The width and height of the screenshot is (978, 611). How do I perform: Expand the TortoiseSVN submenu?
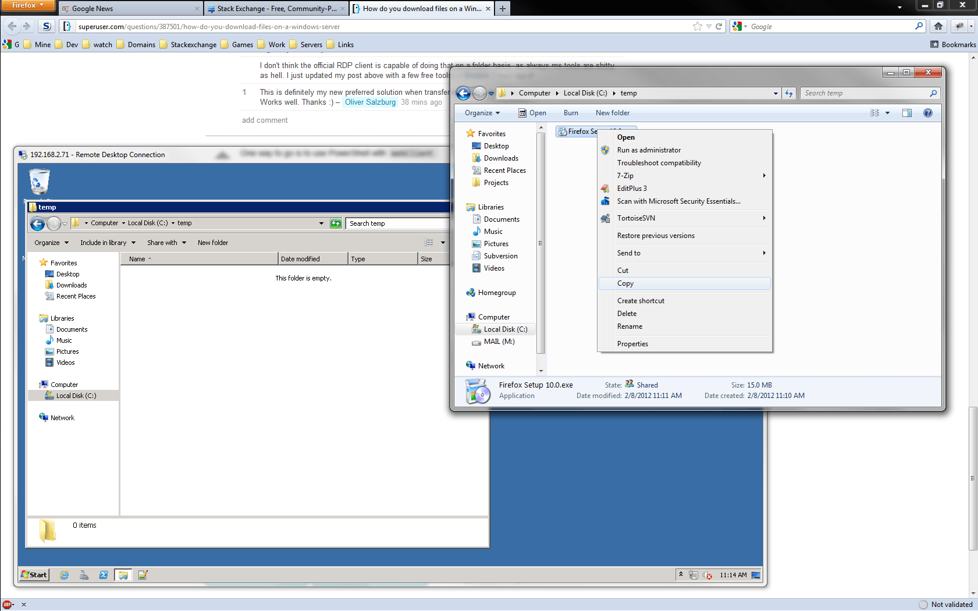coord(684,218)
